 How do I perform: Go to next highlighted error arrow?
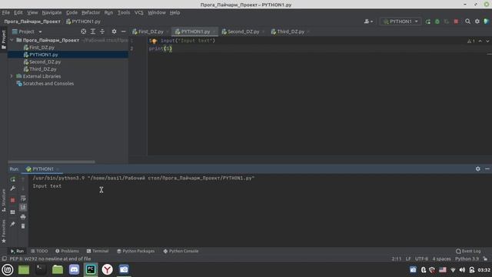coord(487,41)
